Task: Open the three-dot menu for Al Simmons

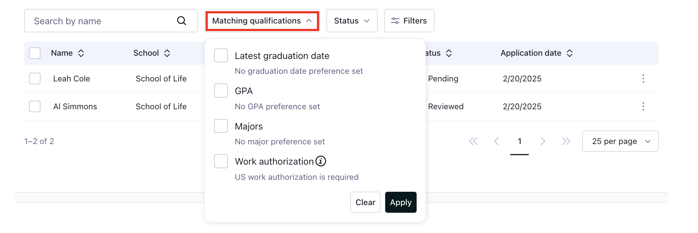Action: pyautogui.click(x=643, y=106)
